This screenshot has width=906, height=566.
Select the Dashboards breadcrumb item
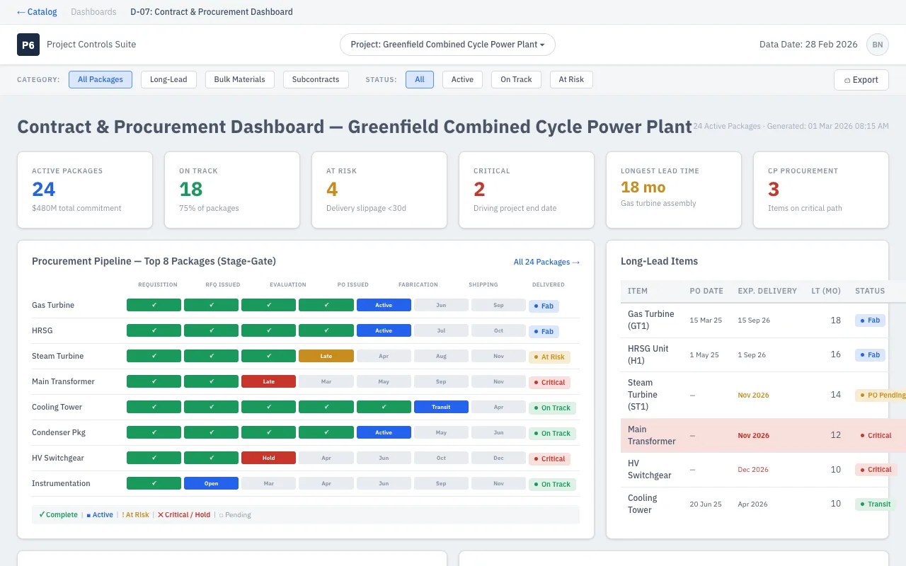93,12
